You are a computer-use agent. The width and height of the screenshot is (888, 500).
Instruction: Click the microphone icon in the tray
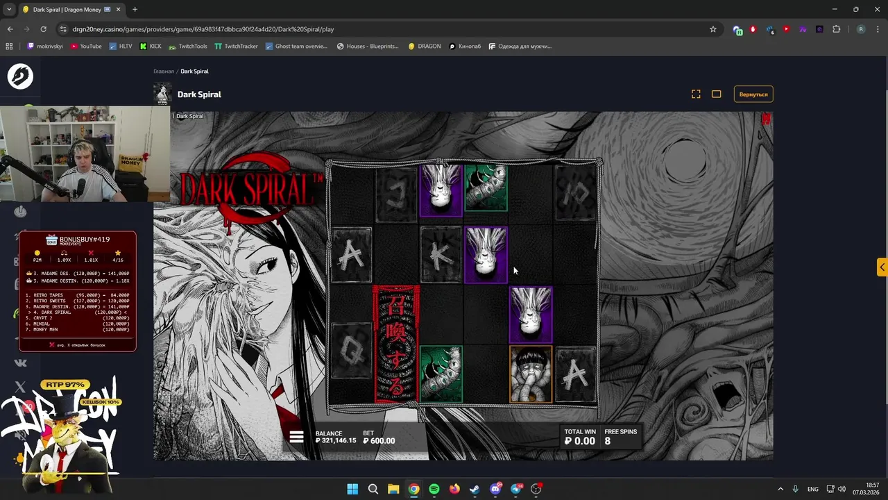pos(796,489)
